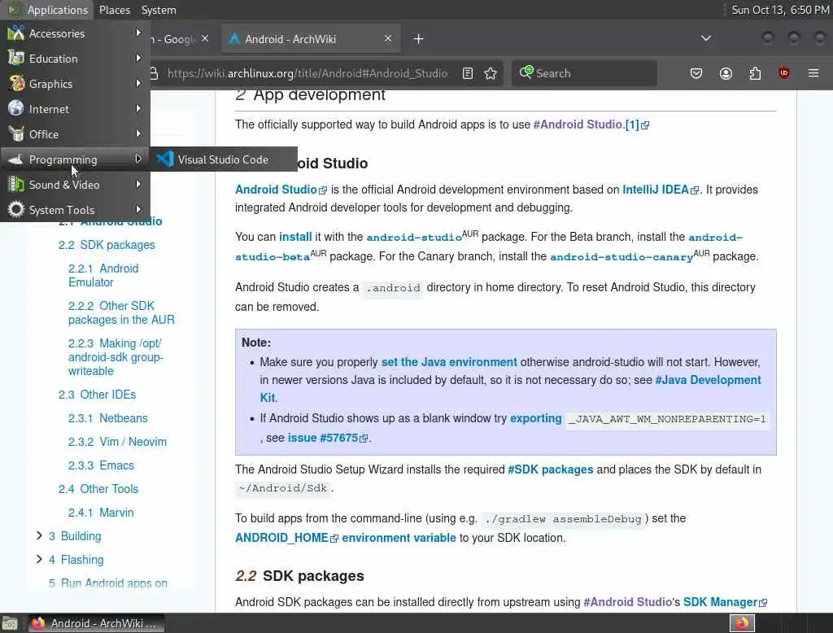Open the #Java Development Kit link
This screenshot has width=833, height=633.
coord(709,380)
